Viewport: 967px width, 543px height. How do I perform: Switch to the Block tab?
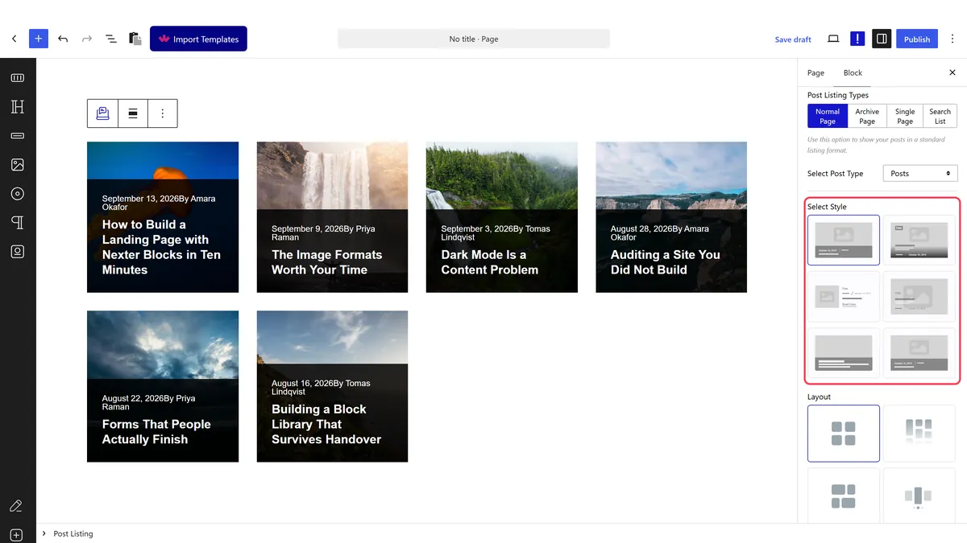click(853, 72)
